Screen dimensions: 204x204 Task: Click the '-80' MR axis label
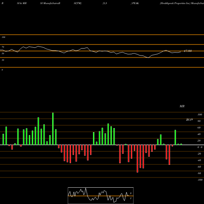point(199,173)
